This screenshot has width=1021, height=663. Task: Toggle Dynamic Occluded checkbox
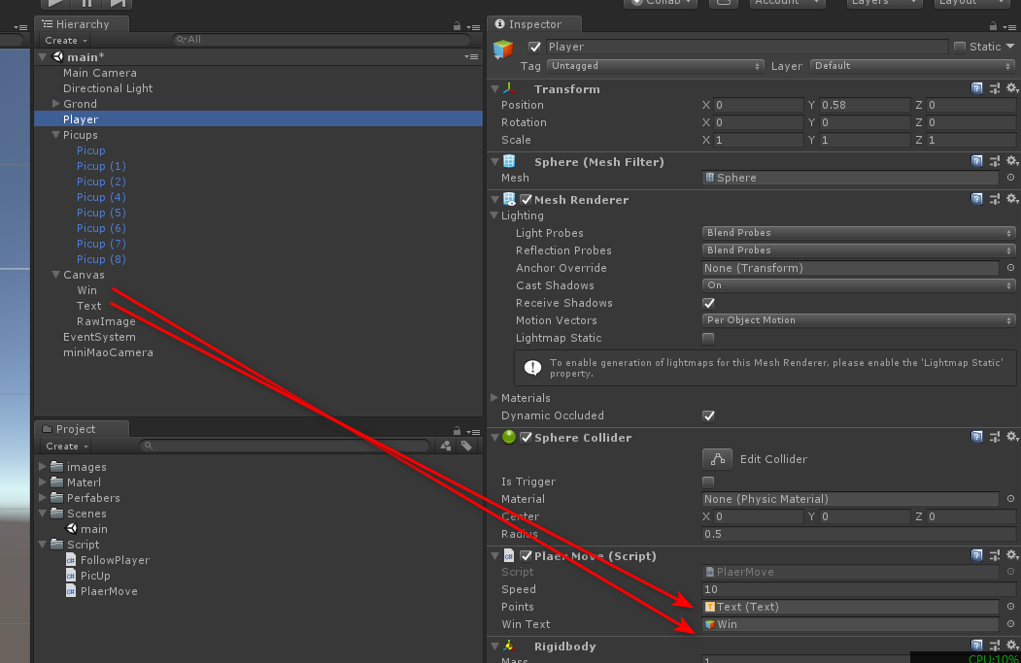[x=708, y=415]
